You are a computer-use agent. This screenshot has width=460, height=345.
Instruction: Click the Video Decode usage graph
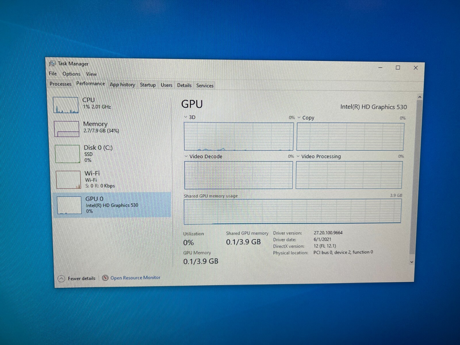click(238, 175)
